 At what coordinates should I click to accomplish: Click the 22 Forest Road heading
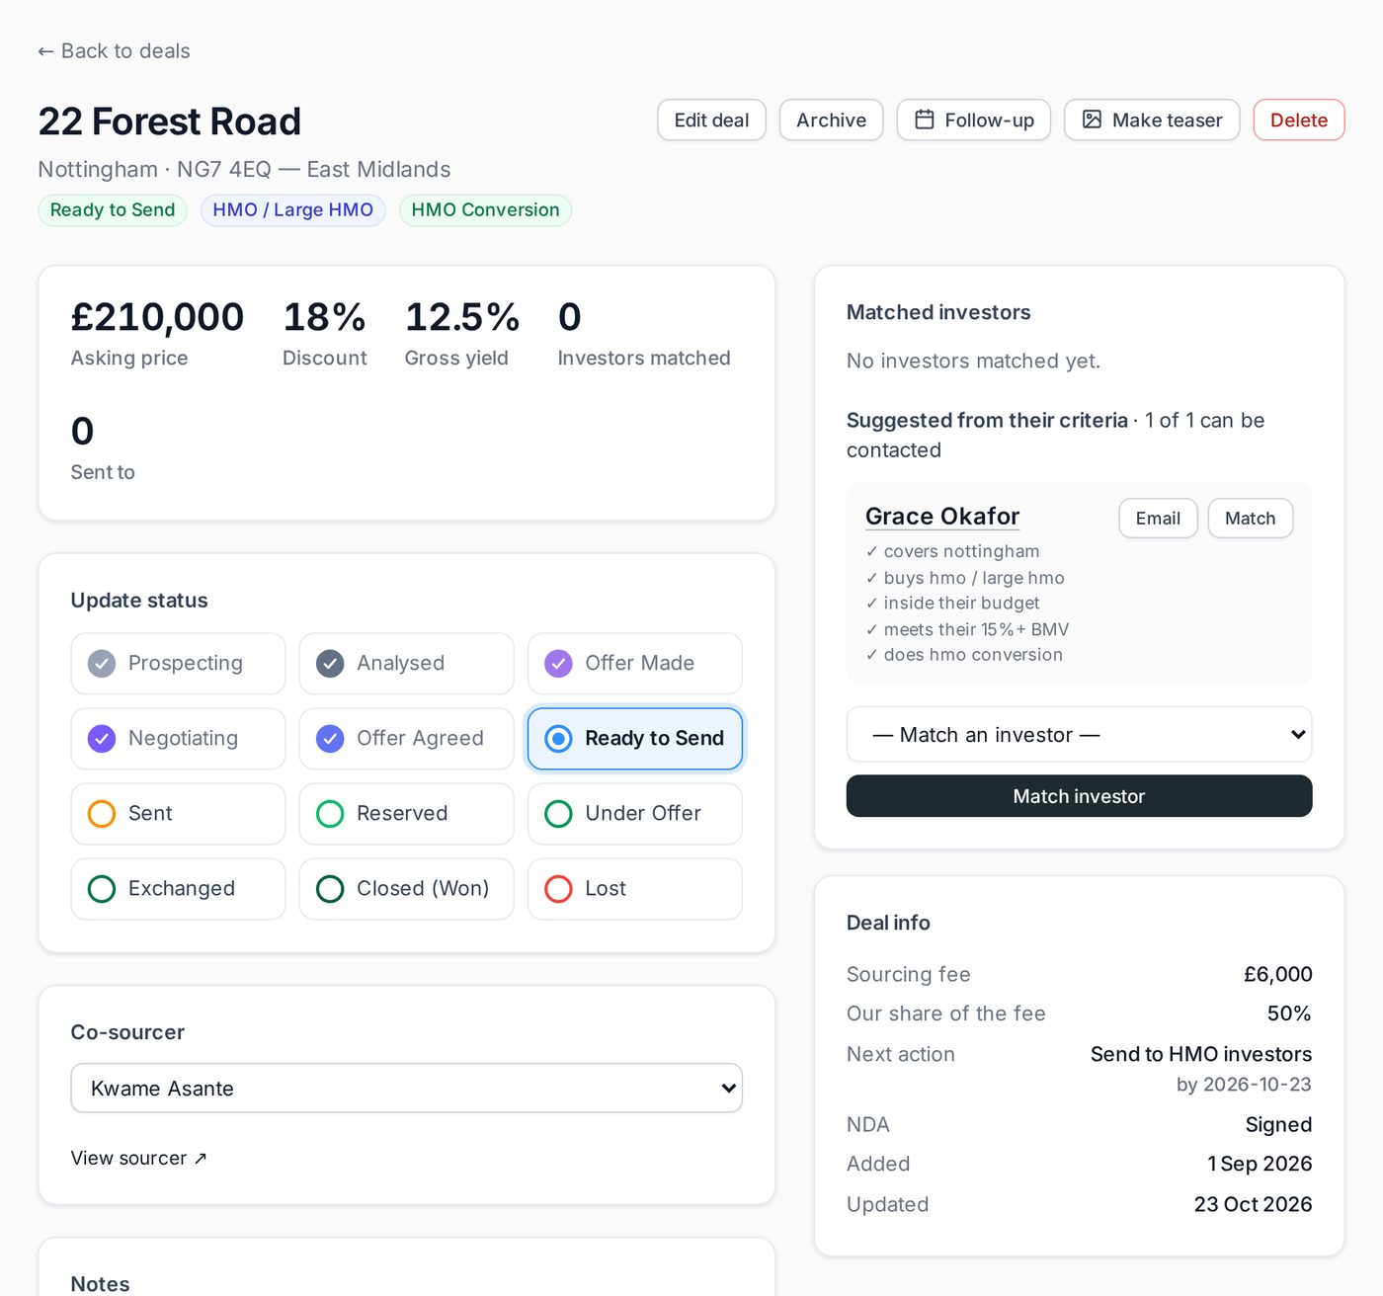169,121
